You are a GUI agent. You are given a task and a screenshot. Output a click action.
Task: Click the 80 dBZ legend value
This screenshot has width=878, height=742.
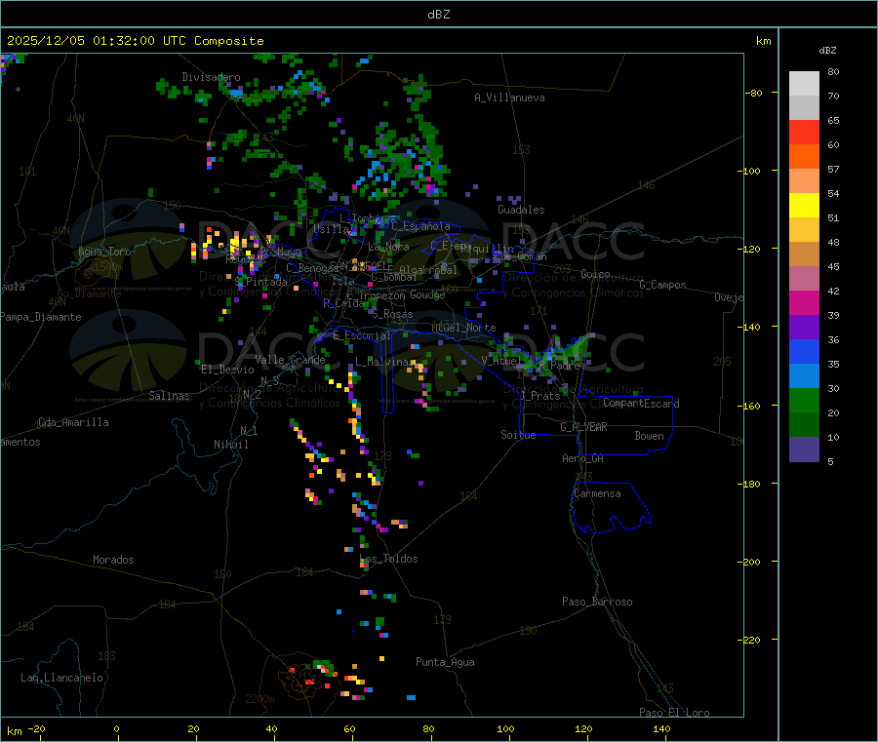pos(833,71)
